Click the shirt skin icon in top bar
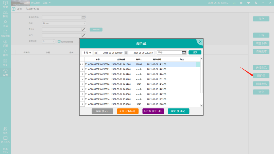274x154 pixels. [249, 3]
